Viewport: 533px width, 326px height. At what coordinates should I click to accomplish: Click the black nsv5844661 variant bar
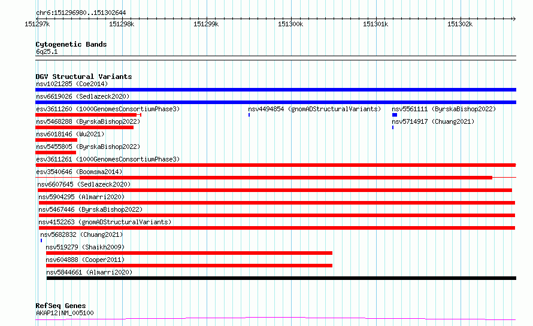(281, 278)
